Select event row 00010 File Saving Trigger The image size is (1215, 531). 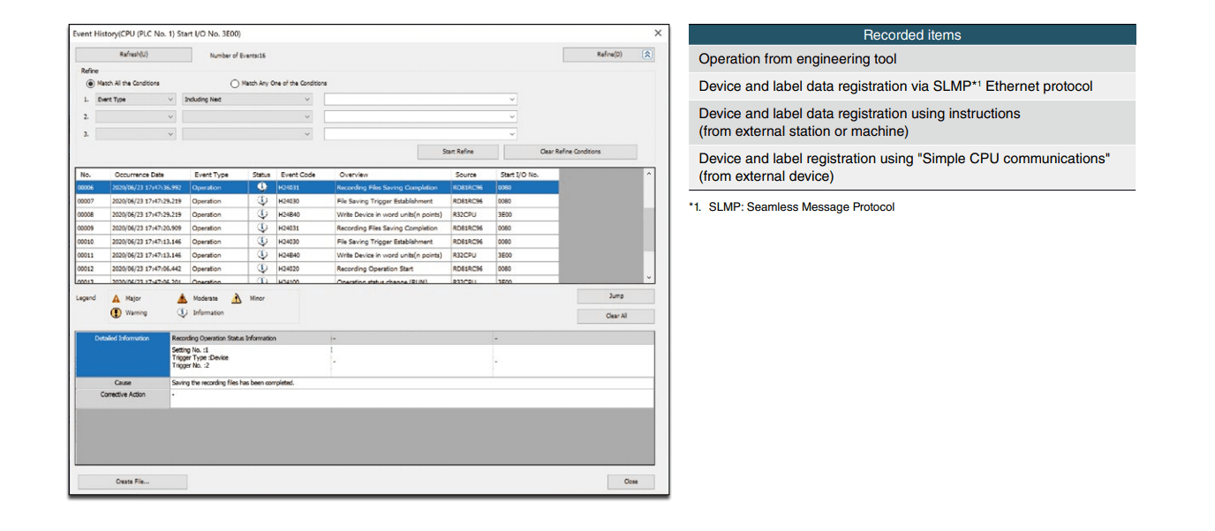tap(317, 242)
